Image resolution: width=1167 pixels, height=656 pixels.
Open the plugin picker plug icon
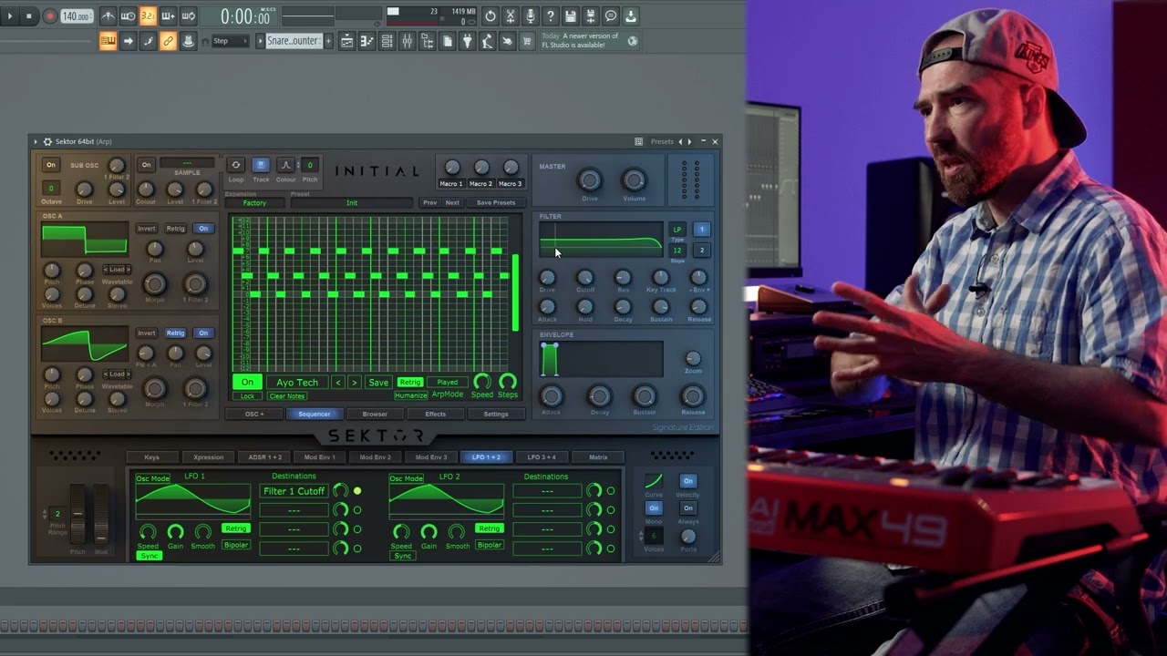(x=467, y=41)
